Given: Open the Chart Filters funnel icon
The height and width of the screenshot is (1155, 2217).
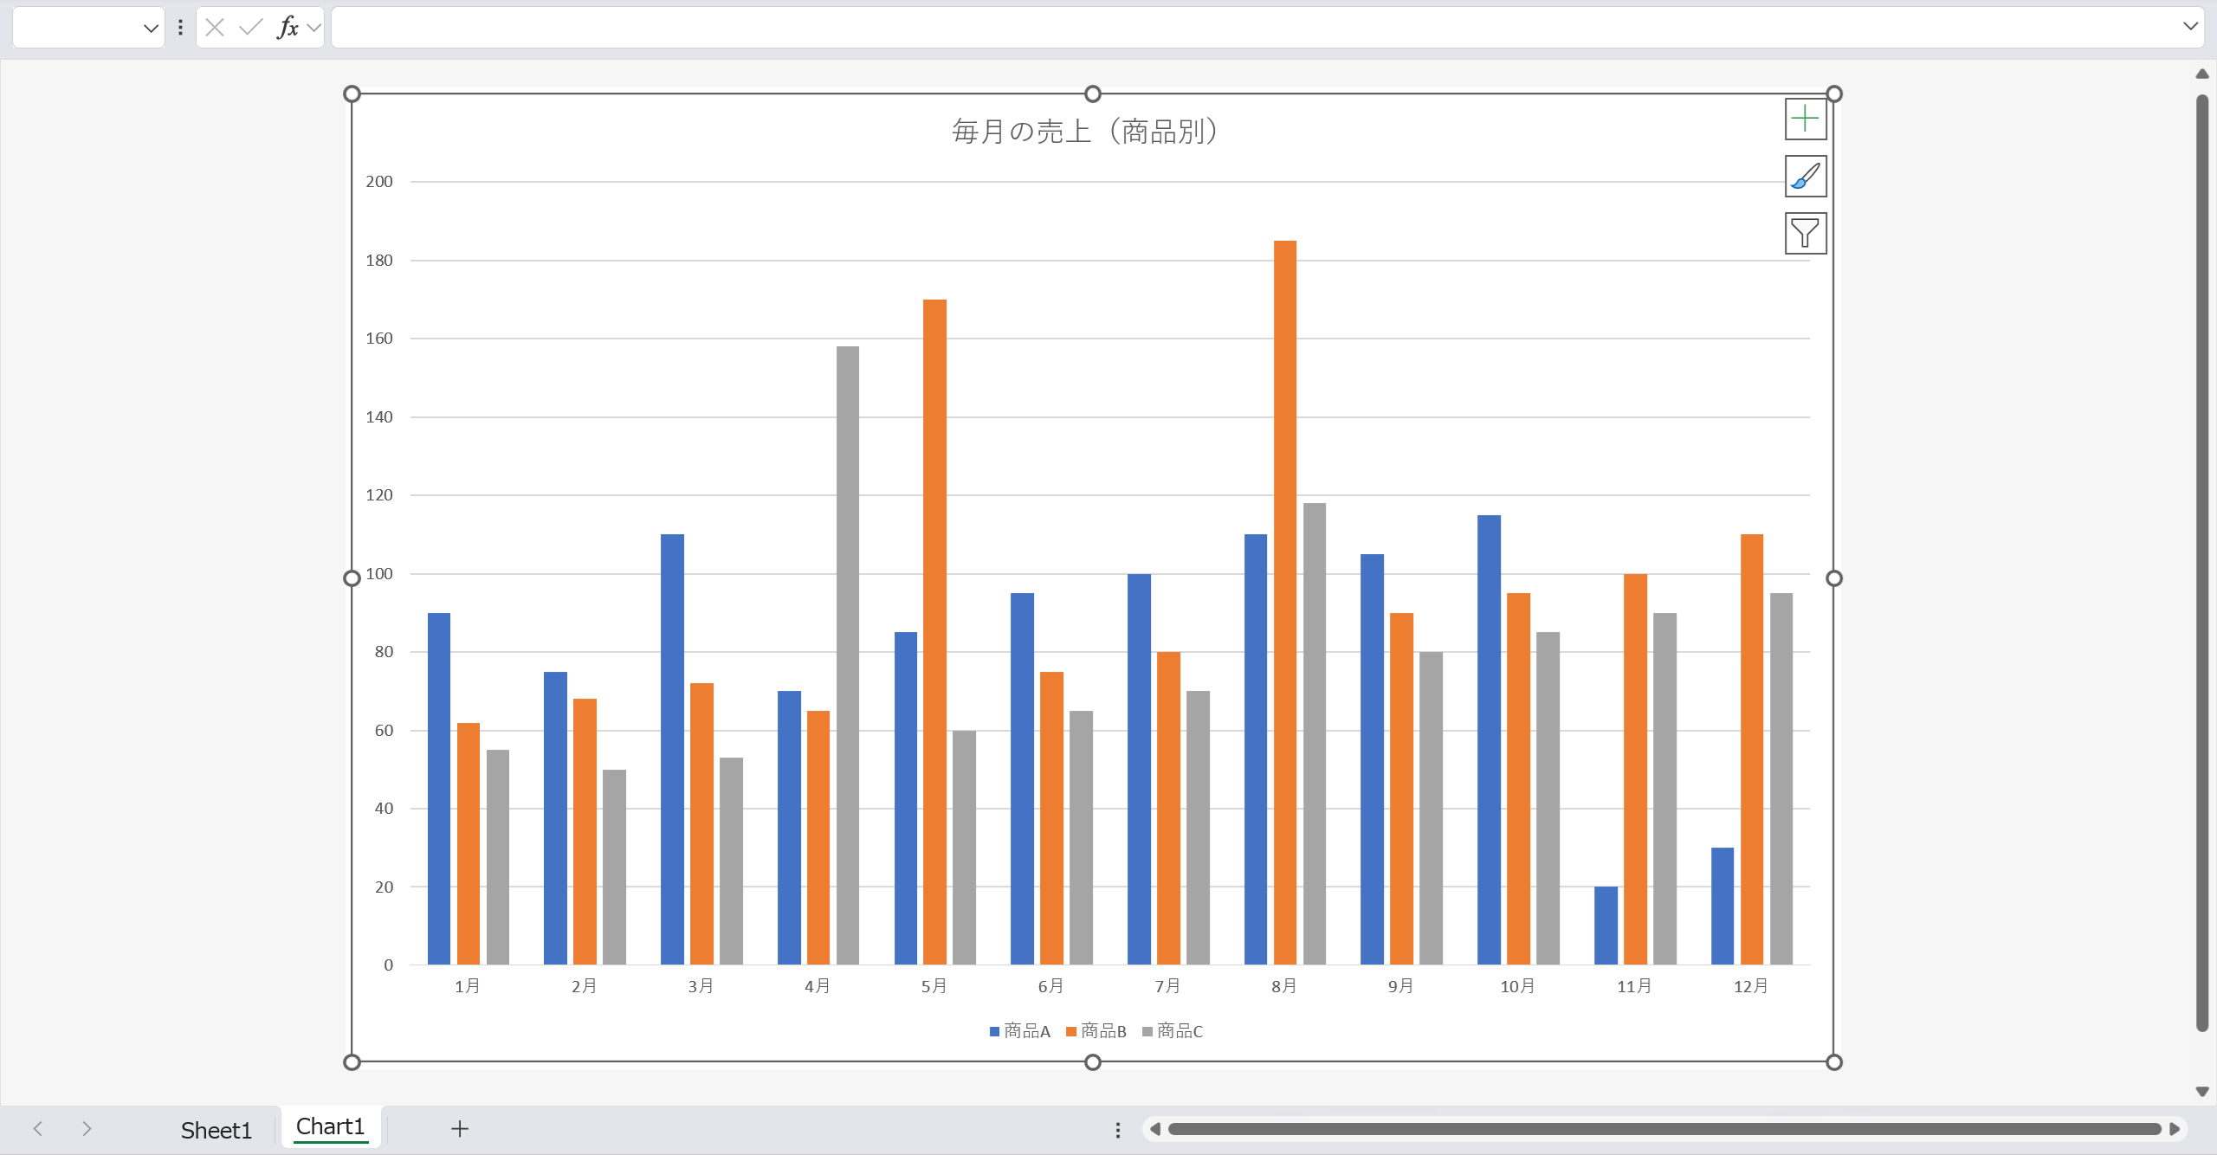Looking at the screenshot, I should click(x=1804, y=233).
